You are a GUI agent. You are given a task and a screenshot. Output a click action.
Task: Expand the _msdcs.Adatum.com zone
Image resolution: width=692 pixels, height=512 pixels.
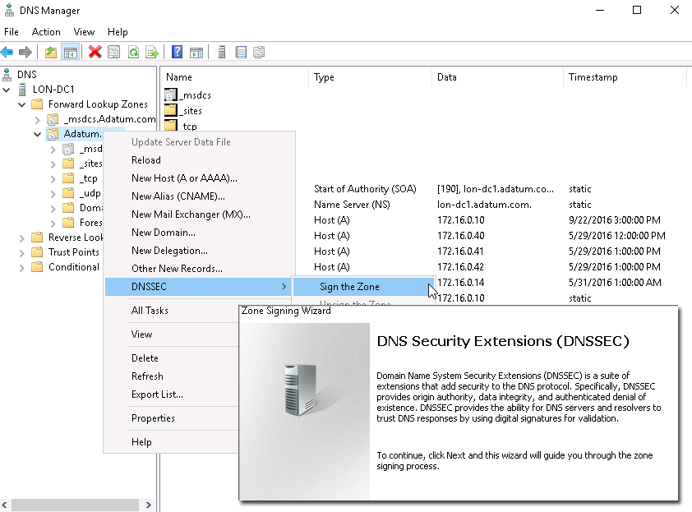coord(38,120)
